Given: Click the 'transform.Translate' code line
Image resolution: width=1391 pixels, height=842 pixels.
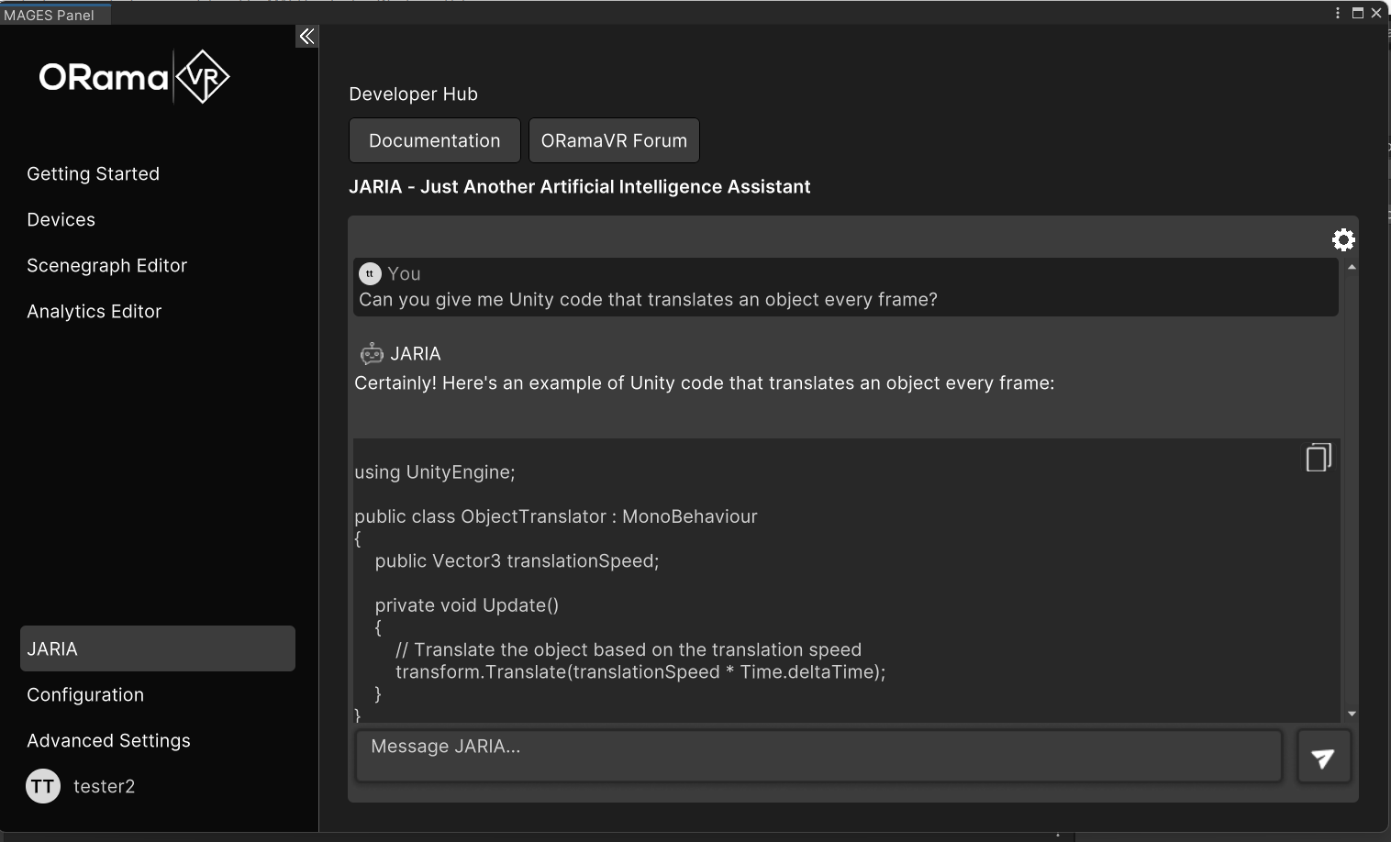Looking at the screenshot, I should pos(640,672).
